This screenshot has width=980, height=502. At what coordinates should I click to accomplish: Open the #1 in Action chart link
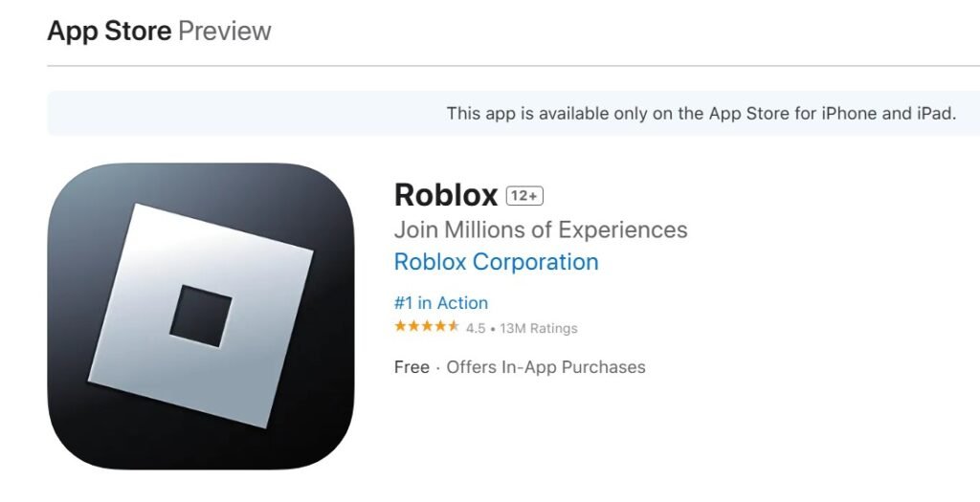(x=441, y=303)
